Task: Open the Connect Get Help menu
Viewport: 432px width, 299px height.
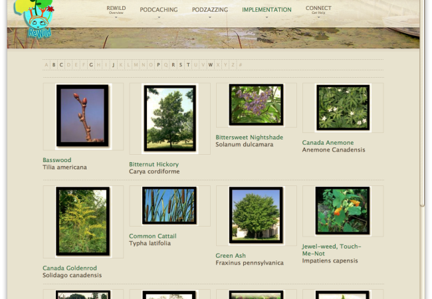Action: click(x=318, y=10)
